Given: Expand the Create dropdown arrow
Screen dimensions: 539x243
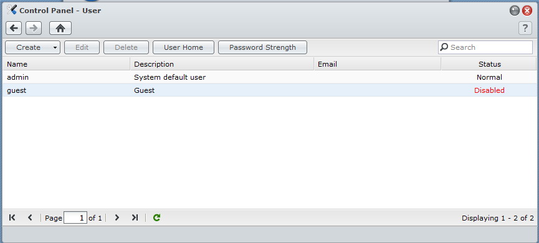Looking at the screenshot, I should point(55,47).
